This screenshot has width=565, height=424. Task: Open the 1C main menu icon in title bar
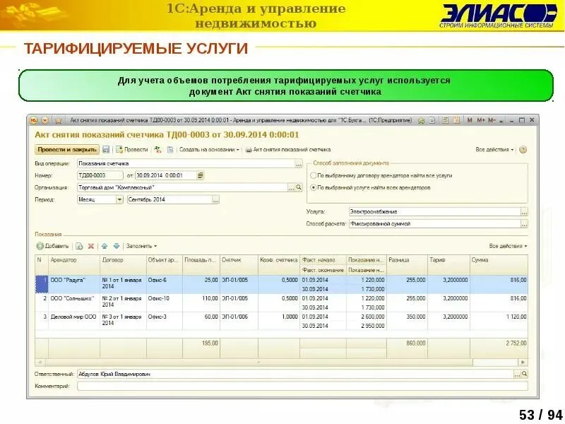click(33, 120)
